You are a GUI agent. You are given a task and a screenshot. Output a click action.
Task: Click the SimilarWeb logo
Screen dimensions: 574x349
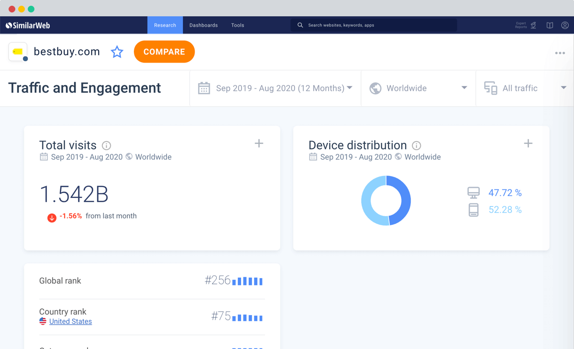pyautogui.click(x=28, y=25)
